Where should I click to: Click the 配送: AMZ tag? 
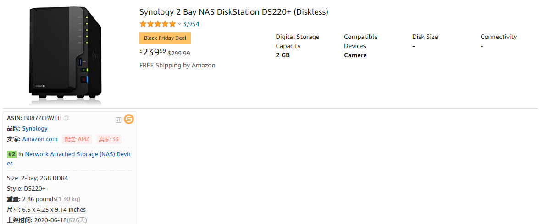[77, 139]
